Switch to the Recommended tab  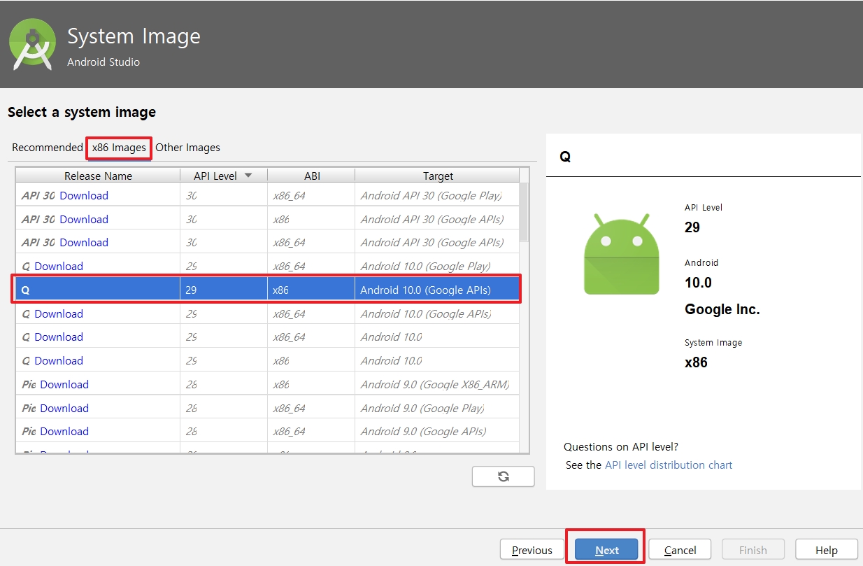[48, 148]
